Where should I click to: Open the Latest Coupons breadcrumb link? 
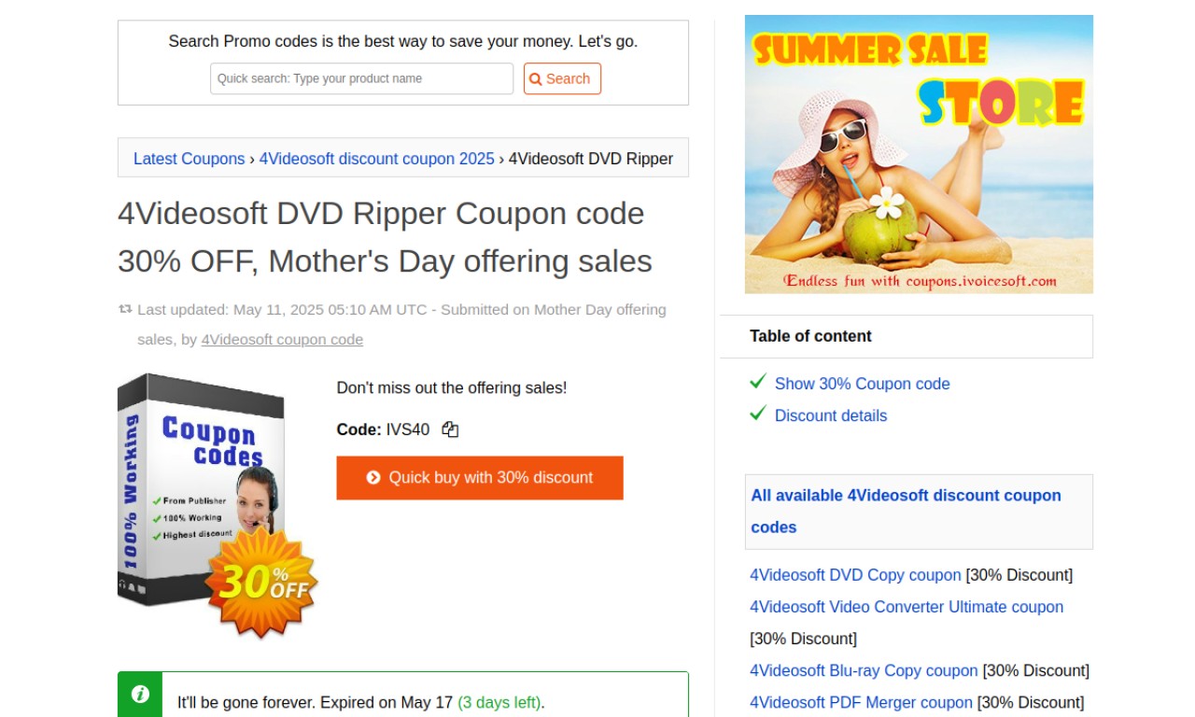coord(190,159)
